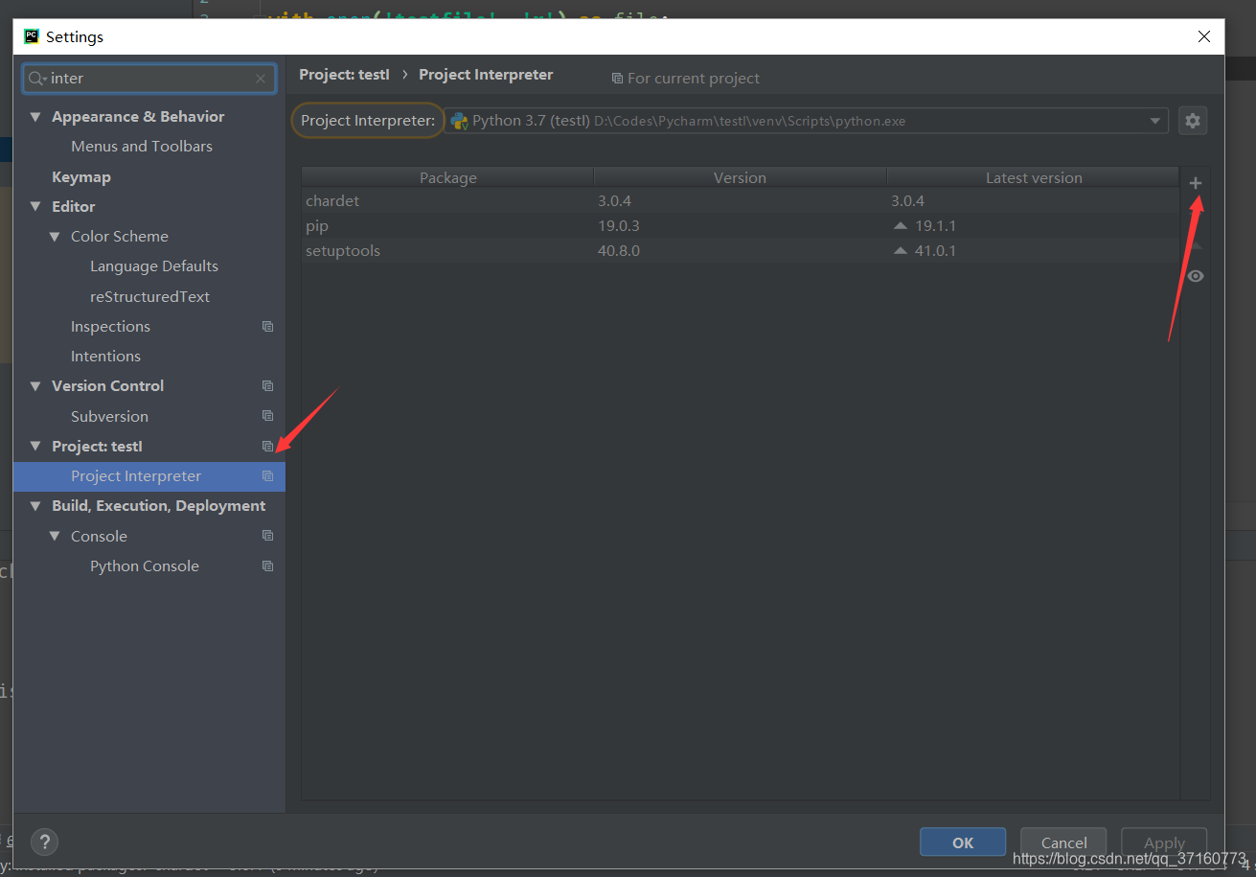Screen dimensions: 1256x877
Task: Select Menus and Toolbars settings page
Action: [142, 146]
